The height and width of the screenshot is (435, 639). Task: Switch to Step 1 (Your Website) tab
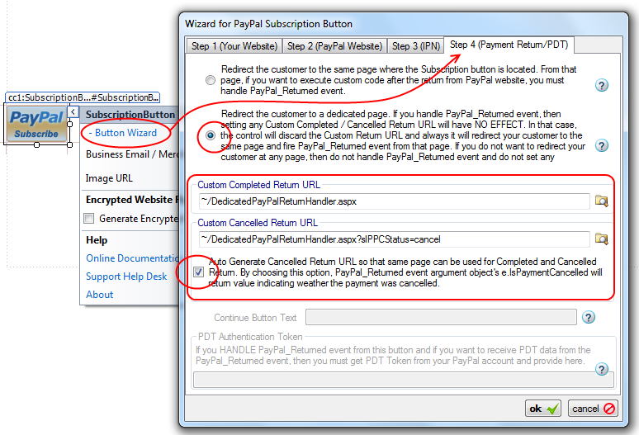[x=234, y=46]
